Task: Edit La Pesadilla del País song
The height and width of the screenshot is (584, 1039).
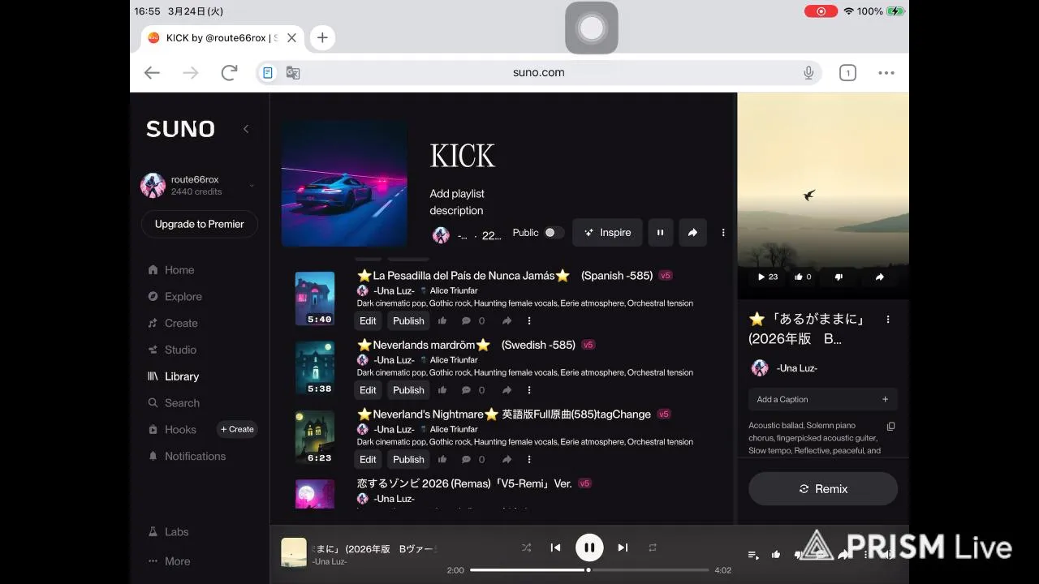Action: pyautogui.click(x=369, y=321)
